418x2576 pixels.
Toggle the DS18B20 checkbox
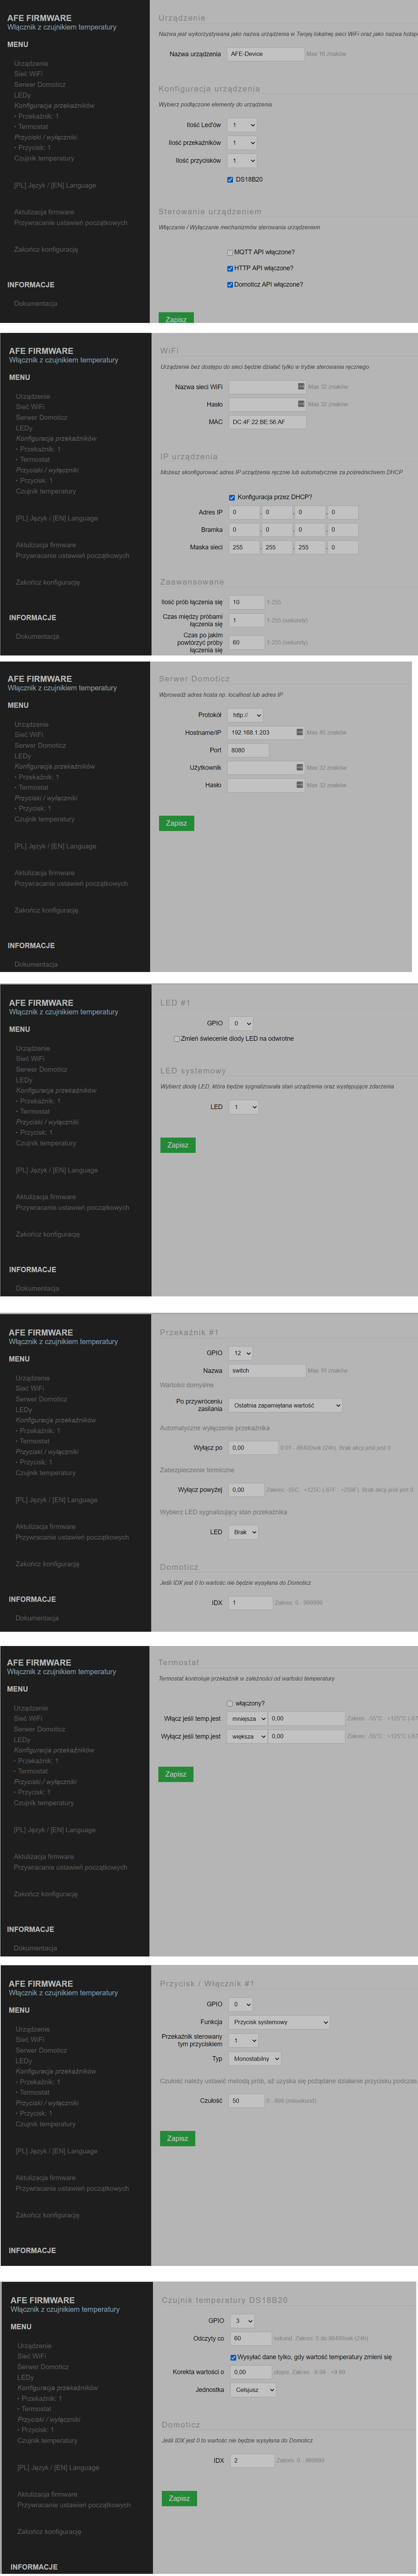point(231,180)
